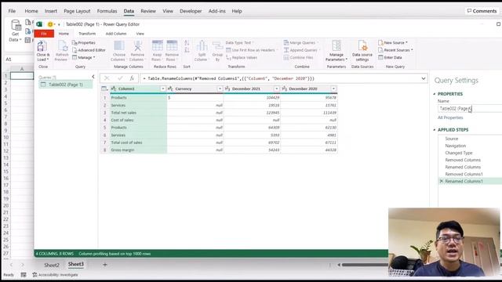This screenshot has height=282, width=502.
Task: Click the Append Queries icon
Action: [286, 50]
